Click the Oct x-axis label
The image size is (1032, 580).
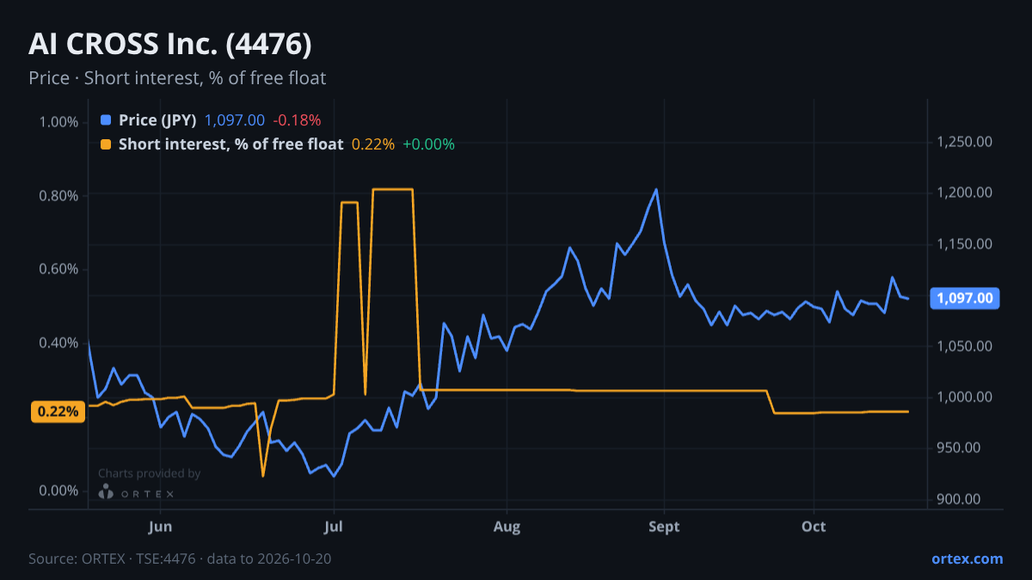(814, 526)
